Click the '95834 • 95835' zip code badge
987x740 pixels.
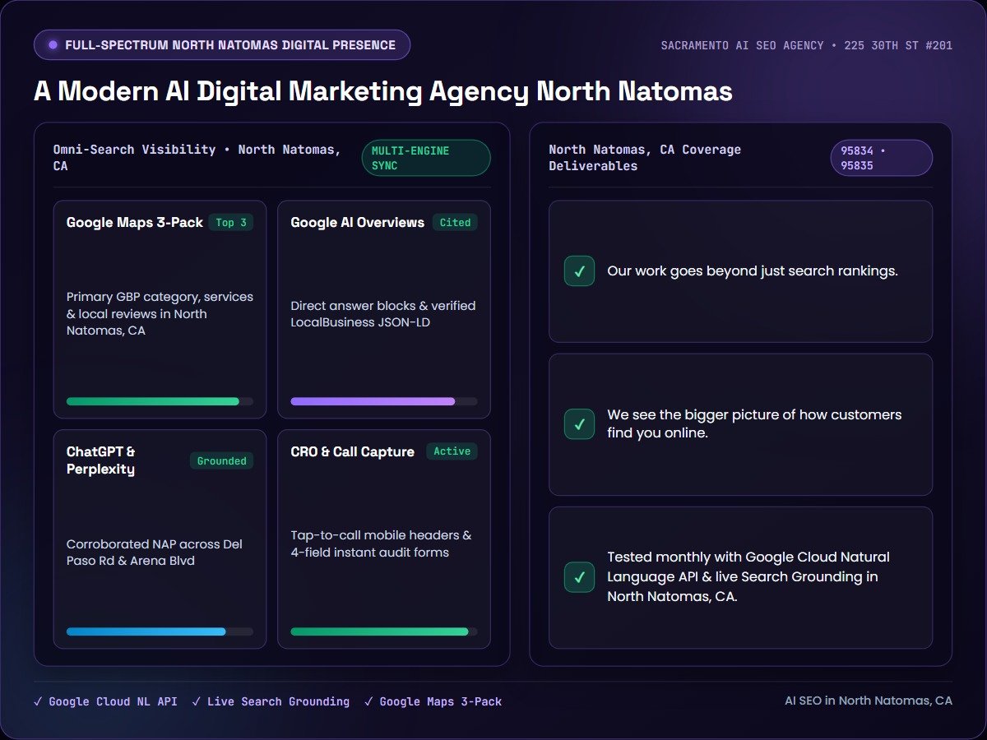coord(881,158)
